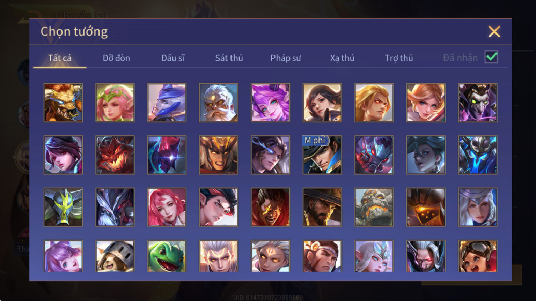Choose the green chameleon hero portrait

point(167,256)
